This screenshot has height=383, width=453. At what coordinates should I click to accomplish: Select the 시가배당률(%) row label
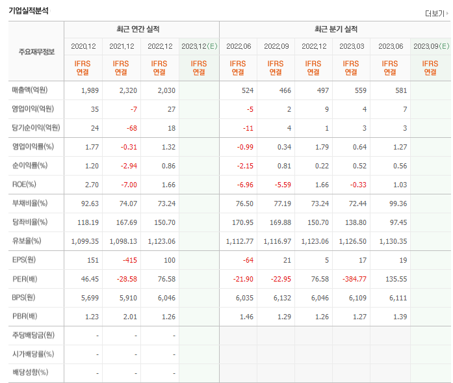[x=33, y=354]
